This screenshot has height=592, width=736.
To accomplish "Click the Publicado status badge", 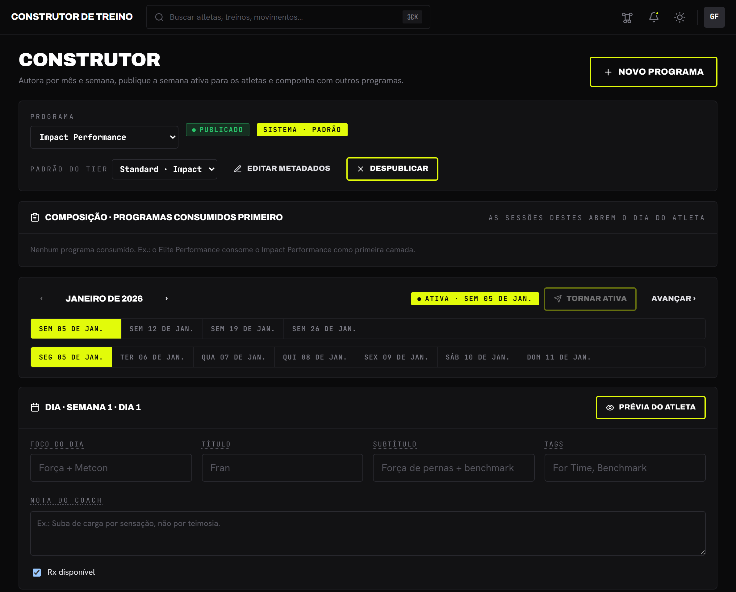I will point(217,130).
